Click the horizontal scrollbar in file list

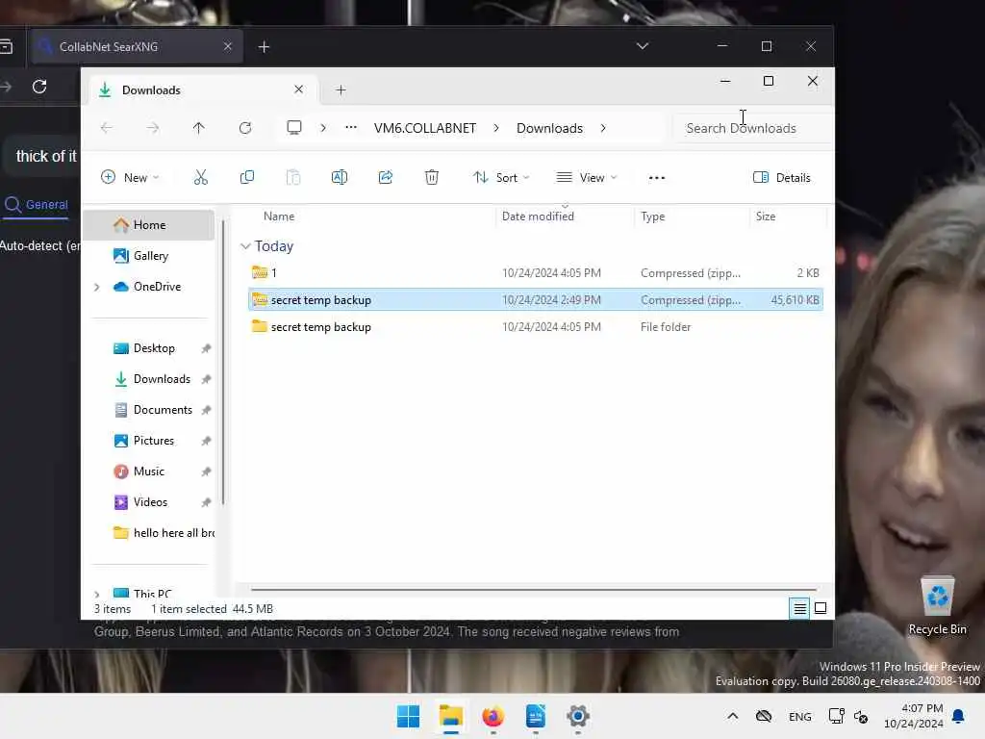pyautogui.click(x=533, y=590)
